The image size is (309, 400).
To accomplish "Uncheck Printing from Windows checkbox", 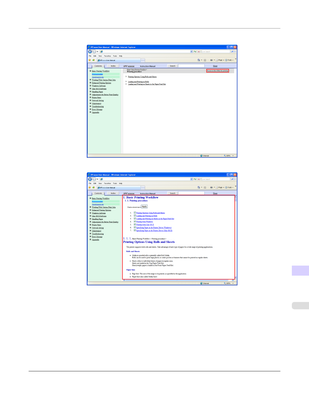I will 135,222.
